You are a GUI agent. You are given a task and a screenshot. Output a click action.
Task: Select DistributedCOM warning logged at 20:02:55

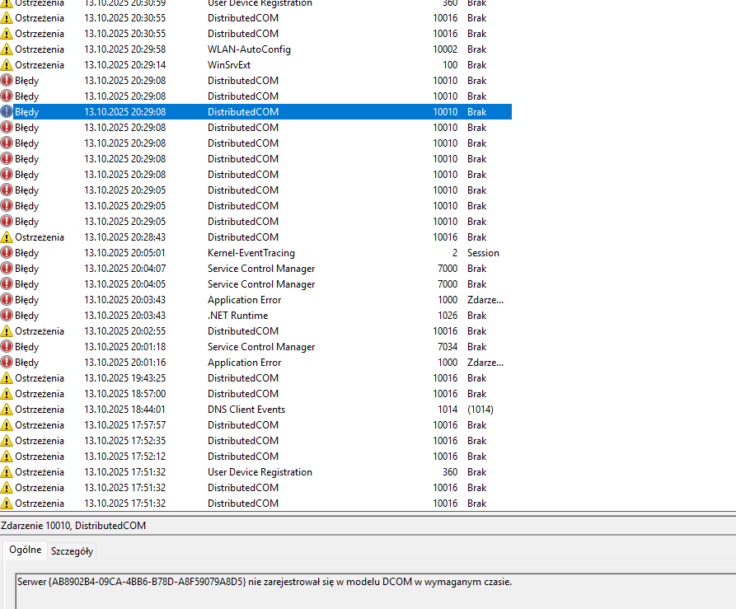[242, 331]
